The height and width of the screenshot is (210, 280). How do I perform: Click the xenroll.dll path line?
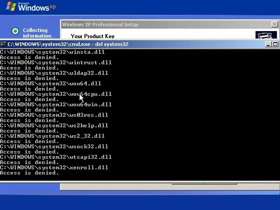54,168
